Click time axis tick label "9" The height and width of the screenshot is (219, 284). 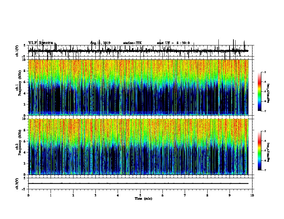229,195
